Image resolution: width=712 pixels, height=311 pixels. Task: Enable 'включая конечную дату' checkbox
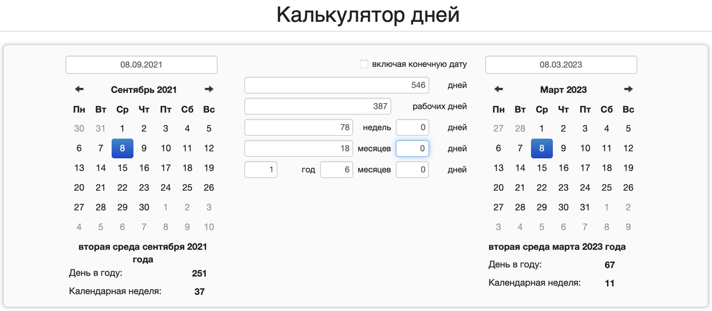(364, 64)
